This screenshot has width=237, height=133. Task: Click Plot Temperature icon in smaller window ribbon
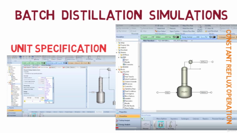tap(89, 58)
